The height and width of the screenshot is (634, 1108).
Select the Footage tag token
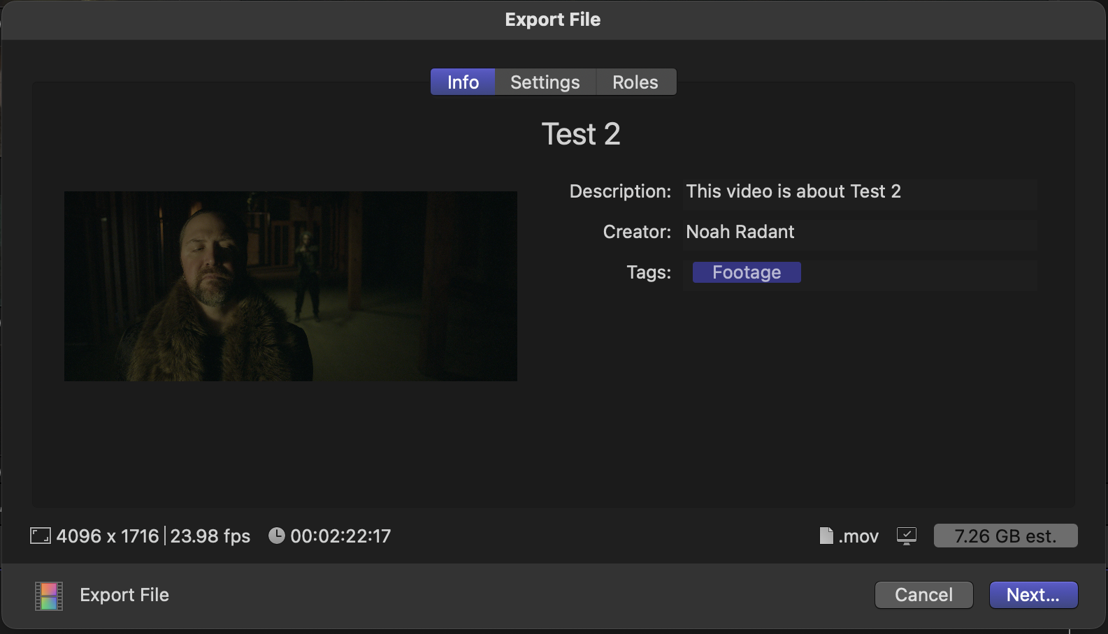coord(747,272)
